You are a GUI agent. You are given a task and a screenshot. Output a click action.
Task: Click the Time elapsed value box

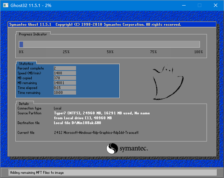(x=65, y=88)
